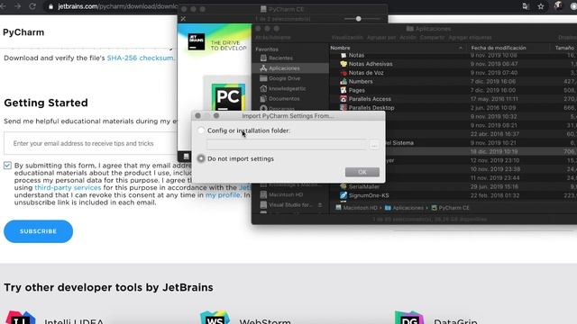Click the Chrome forward arrow

[x=18, y=6]
